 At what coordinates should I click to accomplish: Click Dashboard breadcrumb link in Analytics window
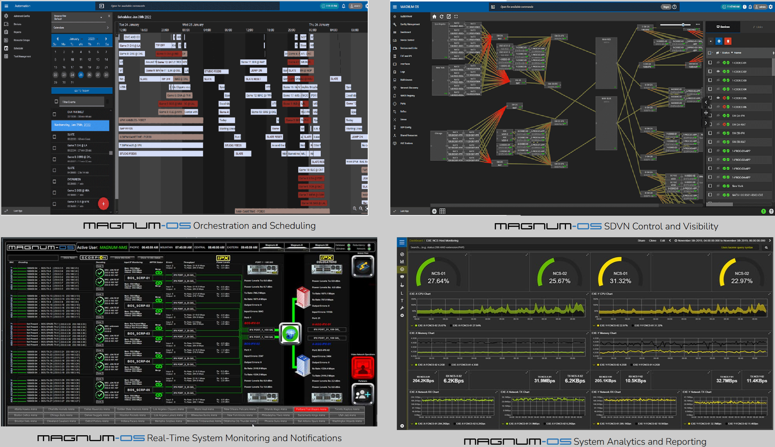coord(416,241)
